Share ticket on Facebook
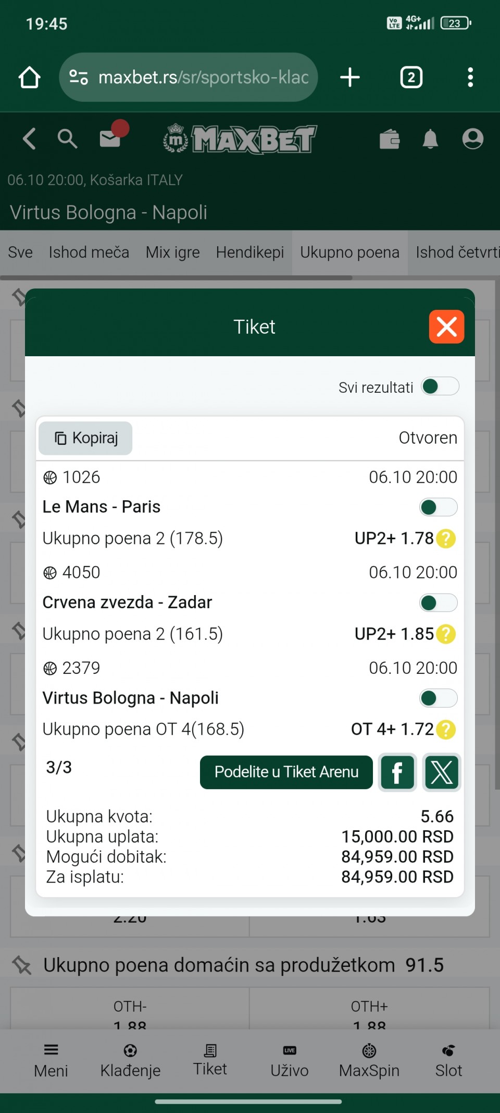Viewport: 500px width, 1113px height. click(397, 772)
